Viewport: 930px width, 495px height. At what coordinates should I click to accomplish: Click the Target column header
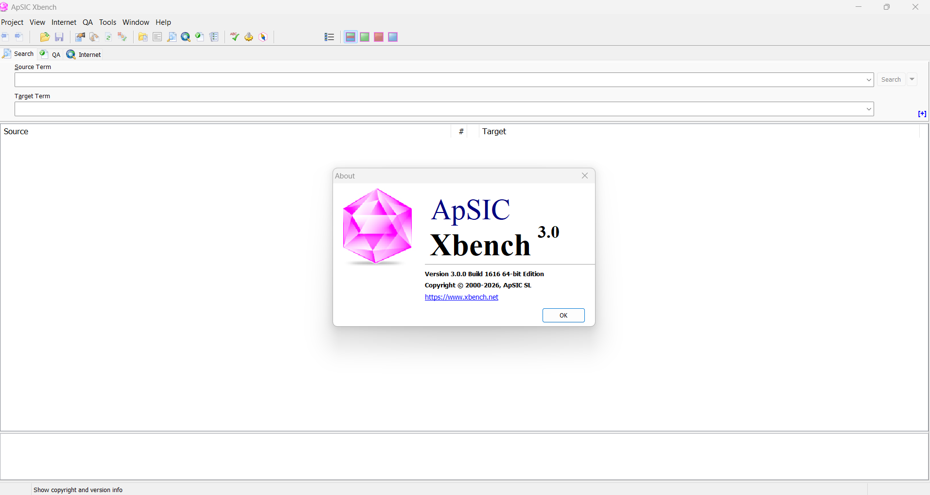[699, 131]
